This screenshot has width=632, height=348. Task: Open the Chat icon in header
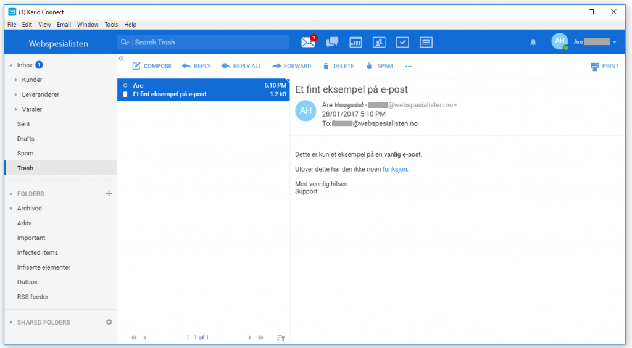[x=332, y=42]
